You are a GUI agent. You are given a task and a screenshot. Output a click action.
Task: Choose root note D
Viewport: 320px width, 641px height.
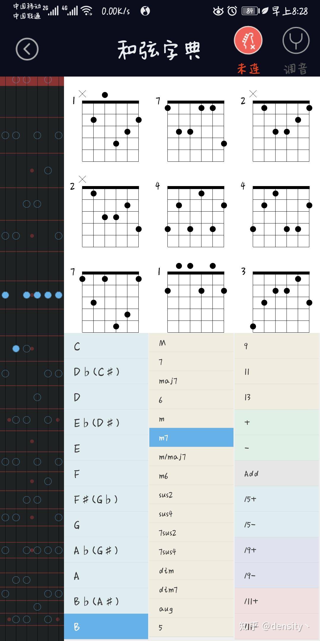click(x=106, y=397)
